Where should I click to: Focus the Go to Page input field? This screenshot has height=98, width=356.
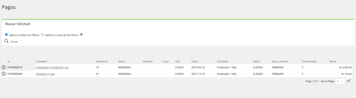pos(340,81)
